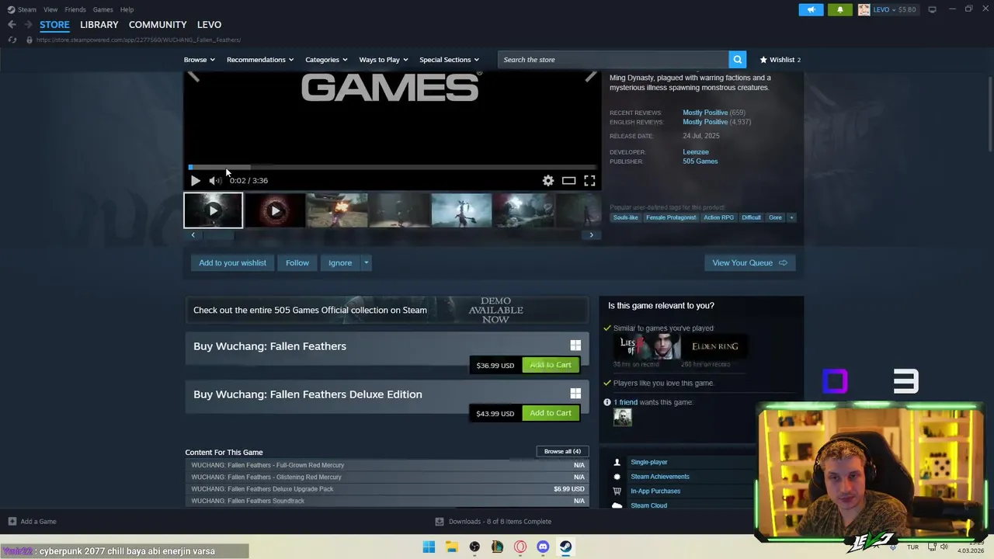Open the 505 Games collection banner
Image resolution: width=994 pixels, height=559 pixels.
click(387, 310)
